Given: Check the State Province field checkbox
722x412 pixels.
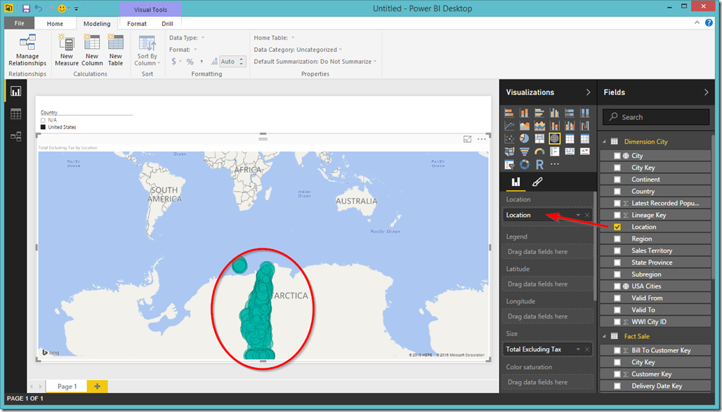Looking at the screenshot, I should [x=617, y=263].
